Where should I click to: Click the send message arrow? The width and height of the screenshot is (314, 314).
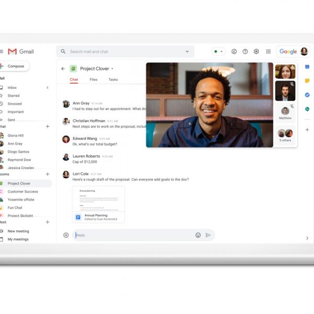click(x=208, y=235)
